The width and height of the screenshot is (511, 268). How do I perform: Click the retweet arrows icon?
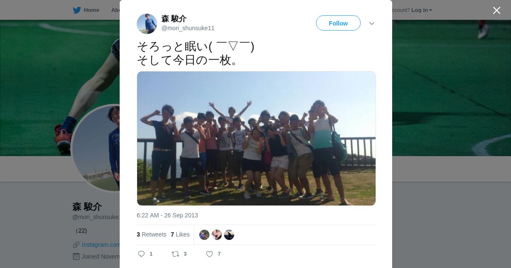click(175, 254)
